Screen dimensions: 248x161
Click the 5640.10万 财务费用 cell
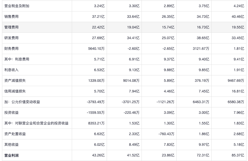[96, 49]
